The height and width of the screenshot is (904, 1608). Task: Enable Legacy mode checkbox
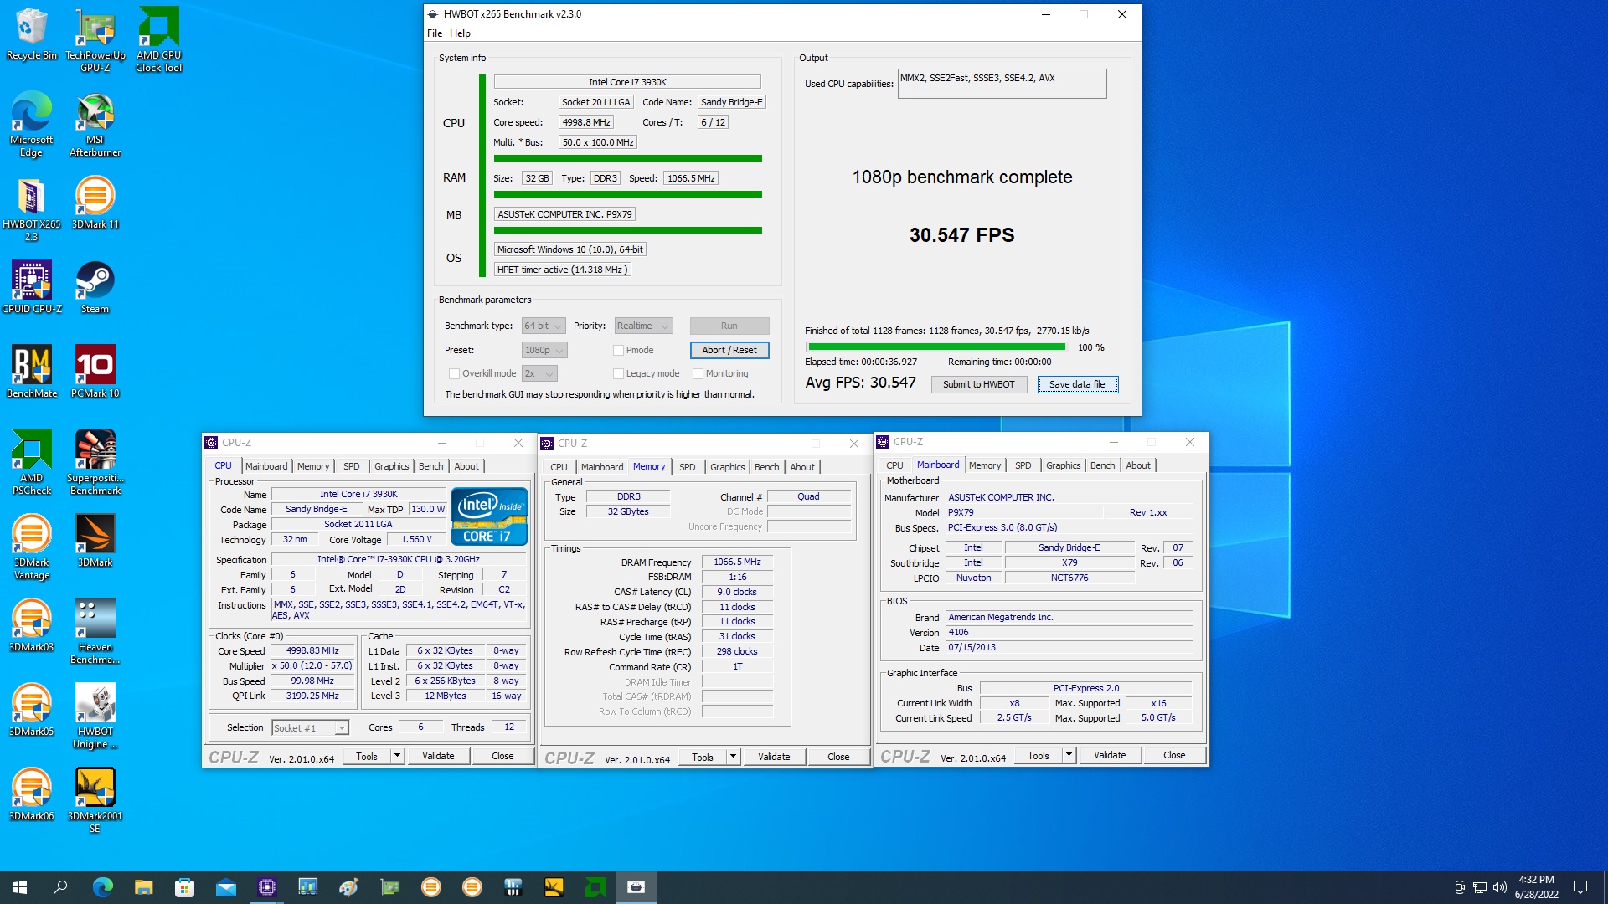click(618, 373)
